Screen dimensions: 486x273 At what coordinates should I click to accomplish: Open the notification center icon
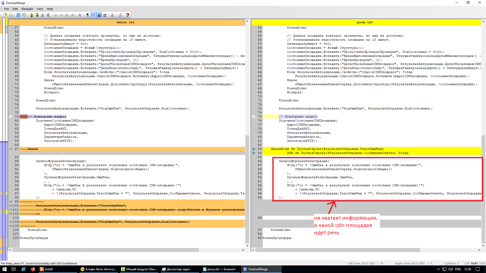point(478,269)
